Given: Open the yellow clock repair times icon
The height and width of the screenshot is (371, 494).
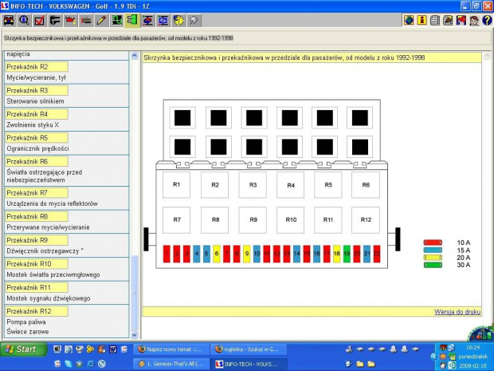Looking at the screenshot, I should [178, 21].
